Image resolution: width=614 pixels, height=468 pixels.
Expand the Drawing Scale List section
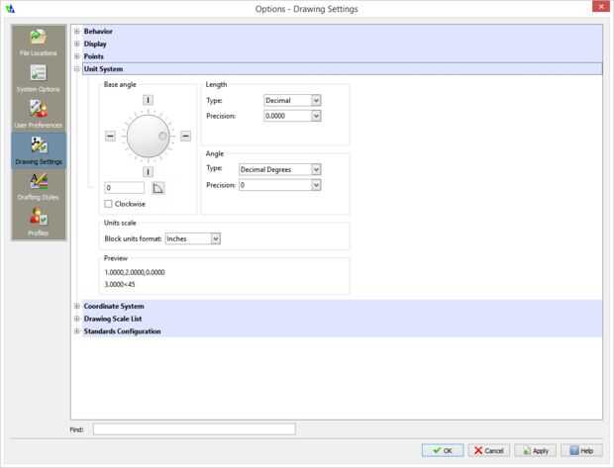point(77,319)
